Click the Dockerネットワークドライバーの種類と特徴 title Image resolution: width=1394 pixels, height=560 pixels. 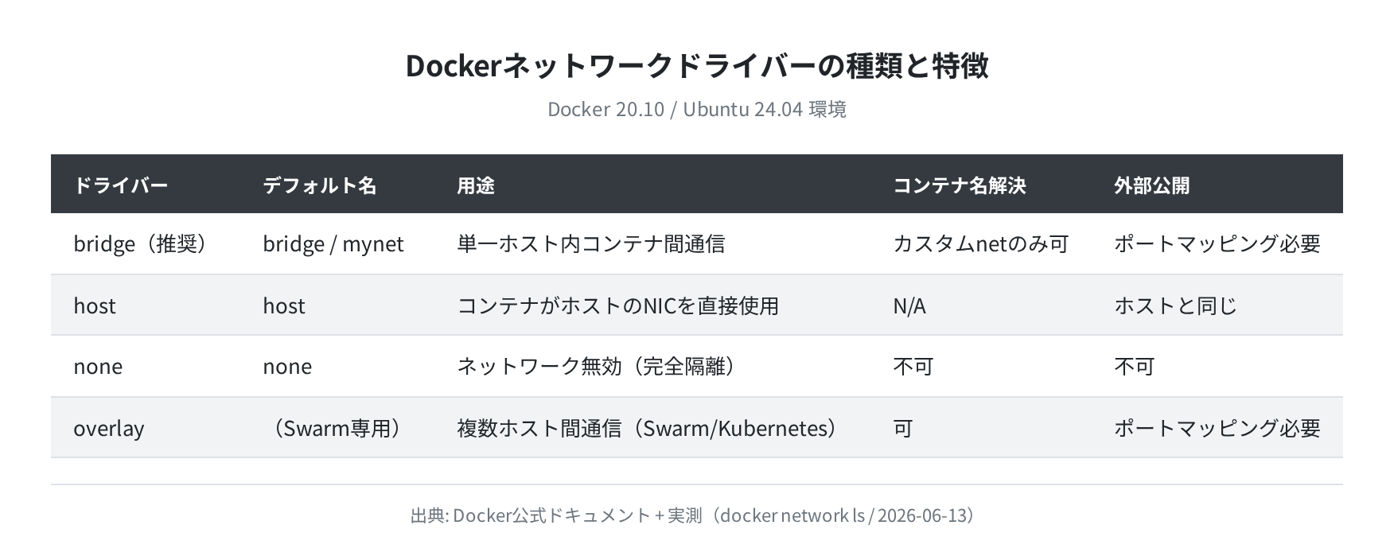coord(697,65)
